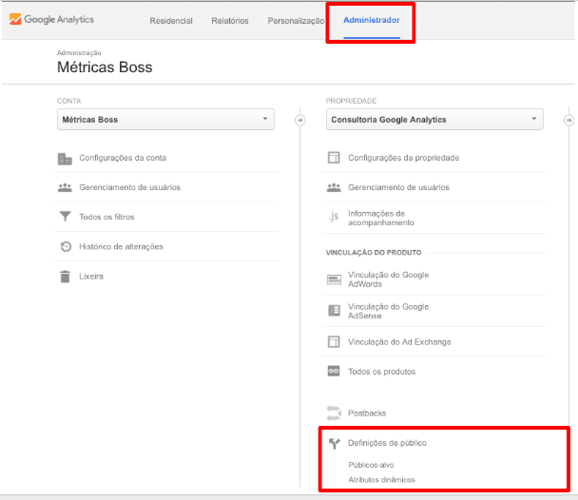Viewport: 578px width, 500px height.
Task: Go to the Residencial tab
Action: [171, 21]
